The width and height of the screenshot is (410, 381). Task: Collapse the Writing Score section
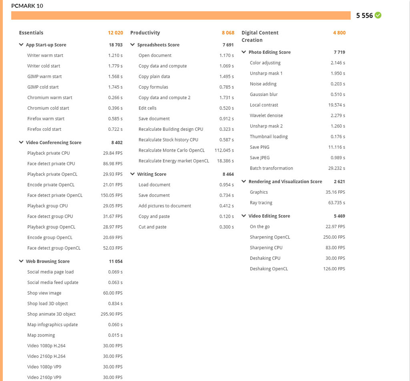coord(133,174)
